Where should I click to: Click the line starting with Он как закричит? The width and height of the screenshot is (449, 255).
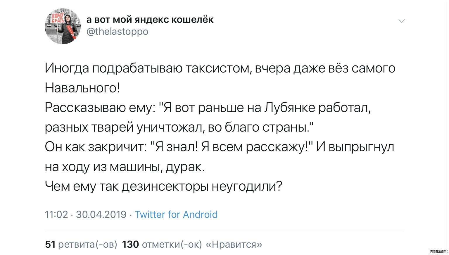coord(220,147)
